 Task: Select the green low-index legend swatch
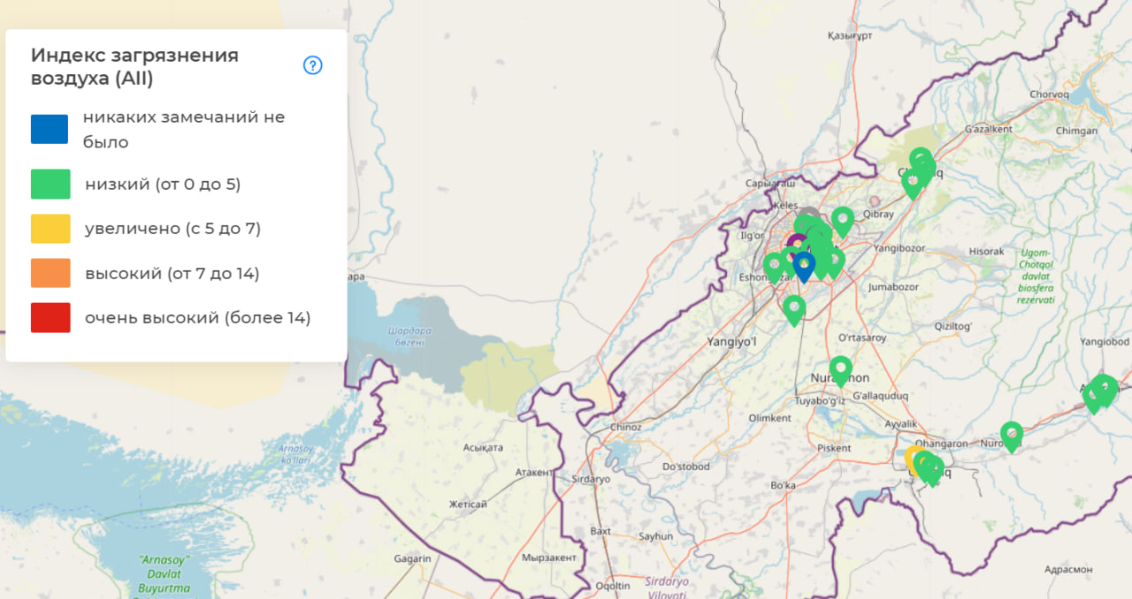click(x=50, y=185)
